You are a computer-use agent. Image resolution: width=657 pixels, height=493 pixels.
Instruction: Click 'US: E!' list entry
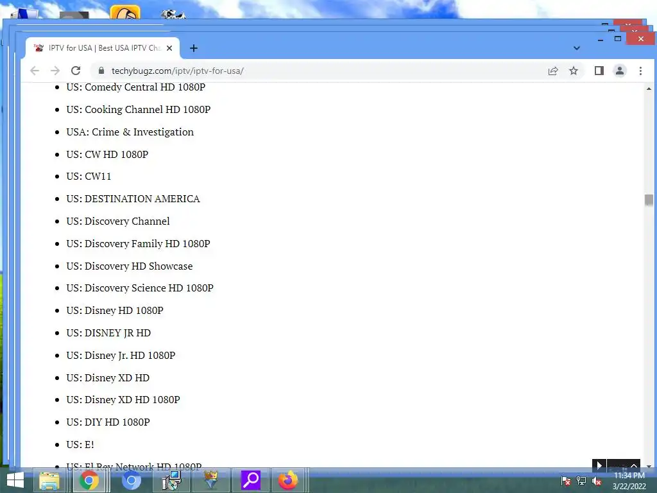pyautogui.click(x=80, y=444)
